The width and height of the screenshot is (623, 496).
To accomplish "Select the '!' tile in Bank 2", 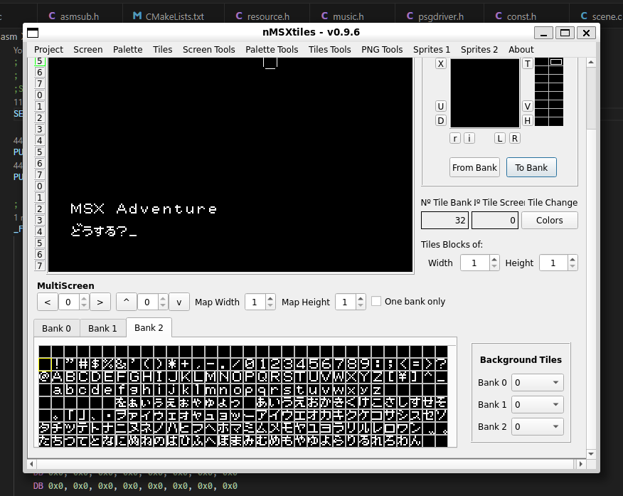I will click(58, 364).
